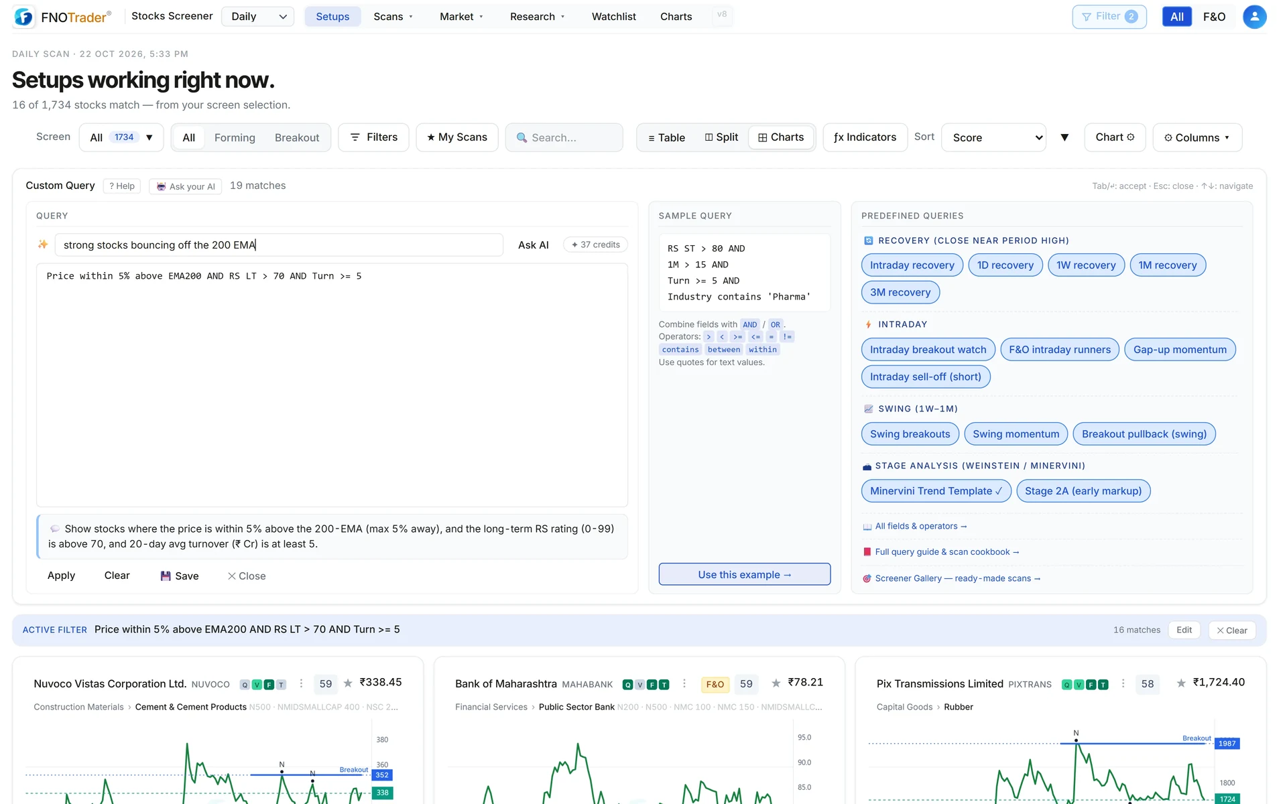Switch universe toggle to F&O
1287x804 pixels.
tap(1214, 17)
